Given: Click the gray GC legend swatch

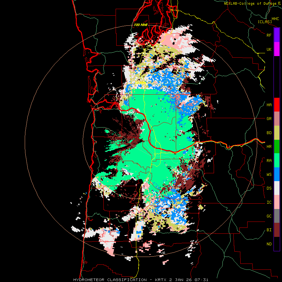Looking at the screenshot, I should 277,216.
